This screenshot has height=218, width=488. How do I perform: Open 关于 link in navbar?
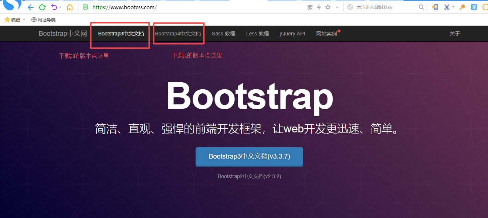(x=455, y=34)
